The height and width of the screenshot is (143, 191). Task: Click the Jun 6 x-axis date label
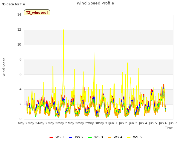pyautogui.click(x=163, y=123)
